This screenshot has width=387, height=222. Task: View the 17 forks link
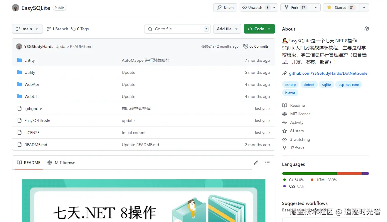(x=293, y=148)
